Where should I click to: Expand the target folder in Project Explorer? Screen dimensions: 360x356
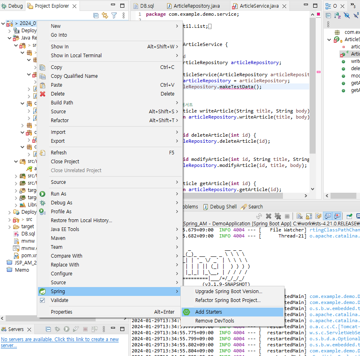(x=9, y=227)
